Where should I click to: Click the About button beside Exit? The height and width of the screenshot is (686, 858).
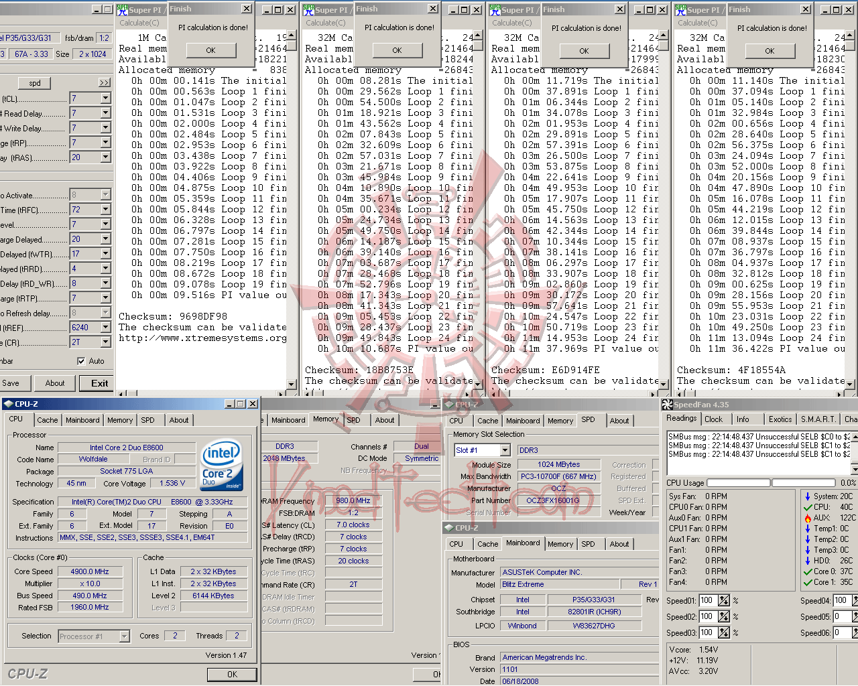click(x=55, y=383)
